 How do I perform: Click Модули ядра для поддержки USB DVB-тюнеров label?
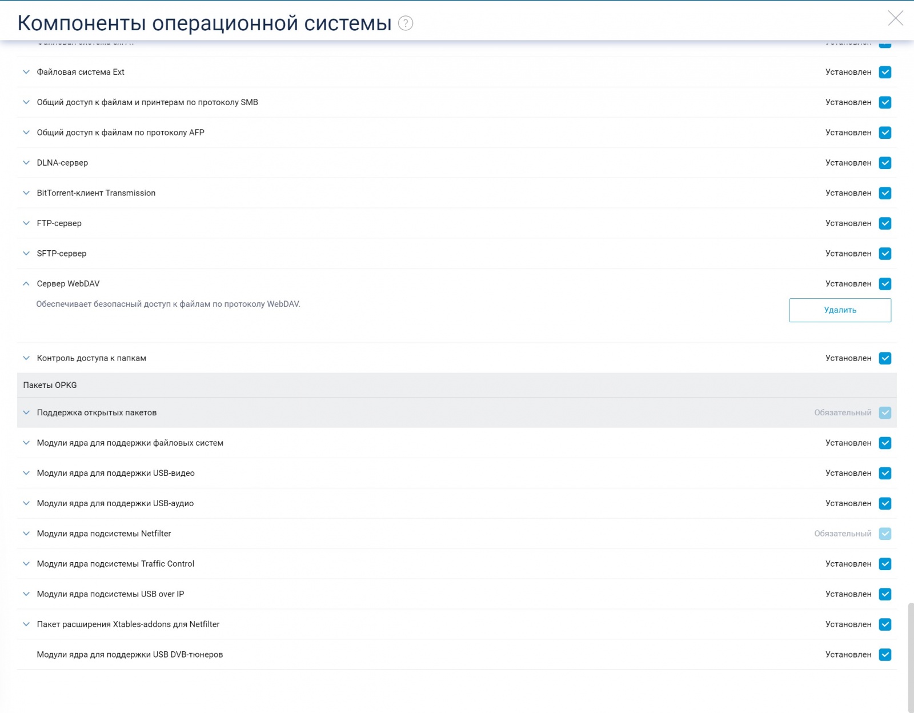click(x=130, y=655)
